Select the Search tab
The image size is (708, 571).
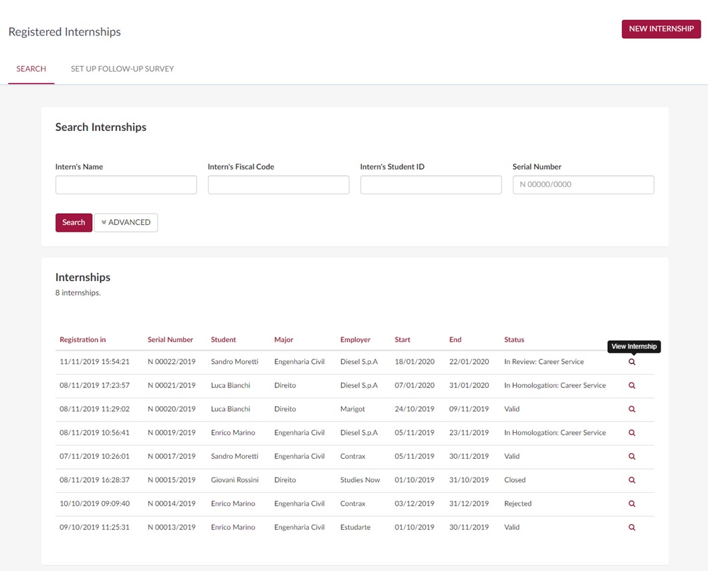click(31, 69)
